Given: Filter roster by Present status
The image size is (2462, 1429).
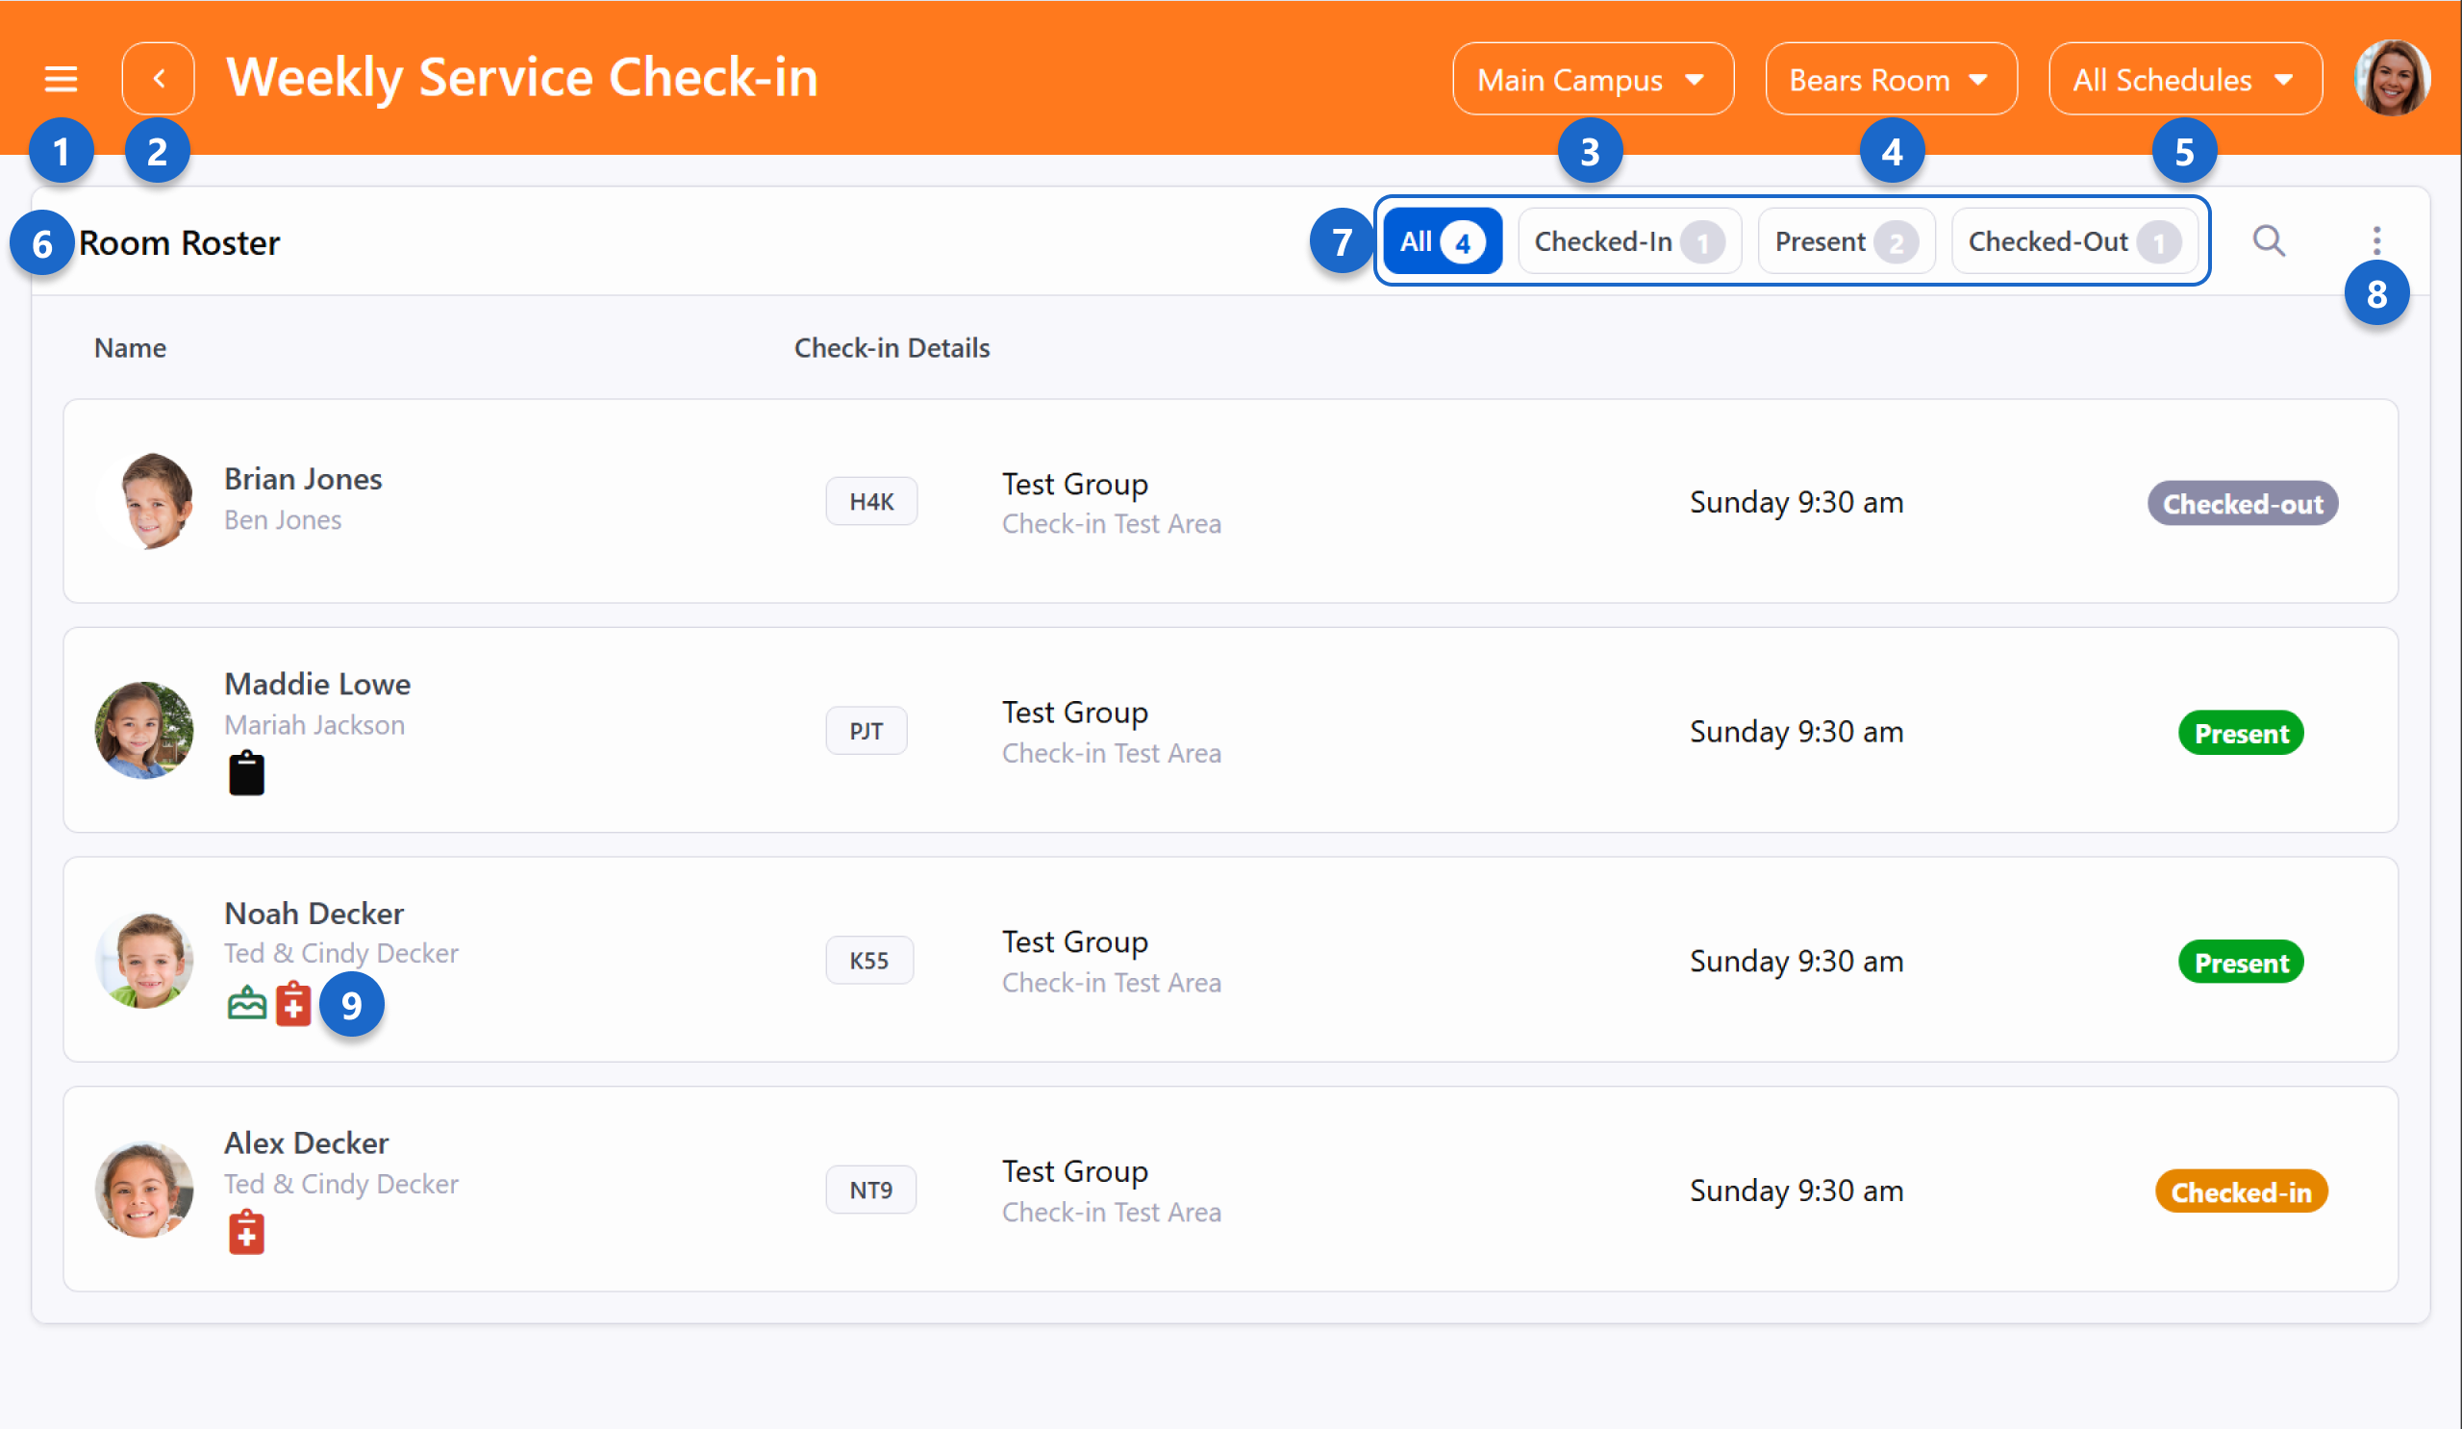Looking at the screenshot, I should [x=1845, y=241].
